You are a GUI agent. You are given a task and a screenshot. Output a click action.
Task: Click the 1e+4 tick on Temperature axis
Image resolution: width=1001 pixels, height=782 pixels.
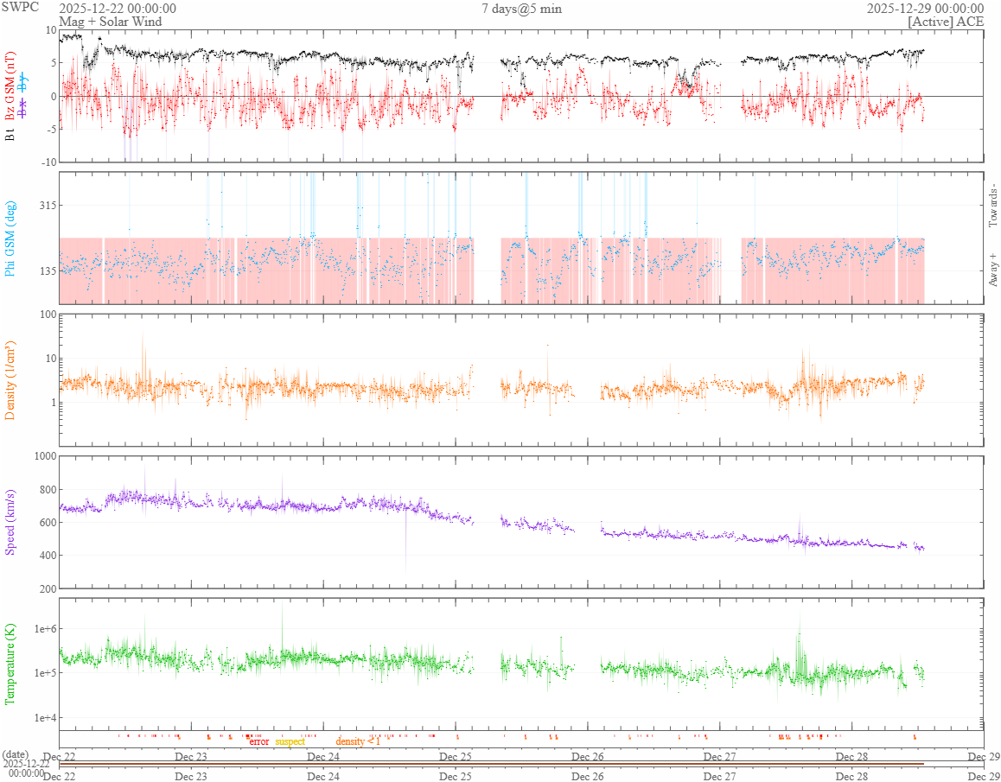pos(44,717)
